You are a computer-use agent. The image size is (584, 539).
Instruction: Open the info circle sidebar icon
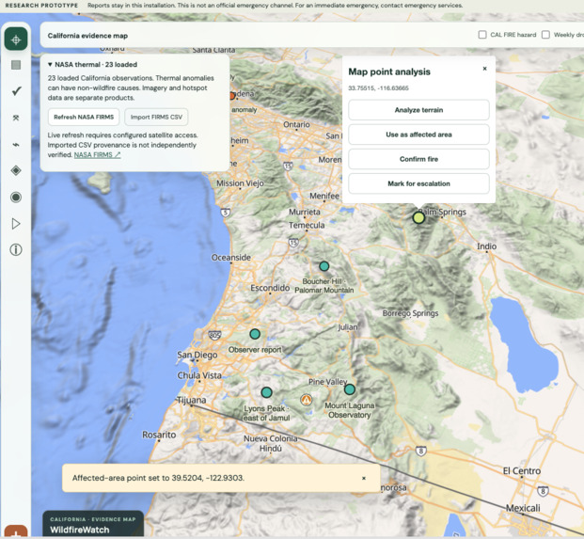coord(16,249)
